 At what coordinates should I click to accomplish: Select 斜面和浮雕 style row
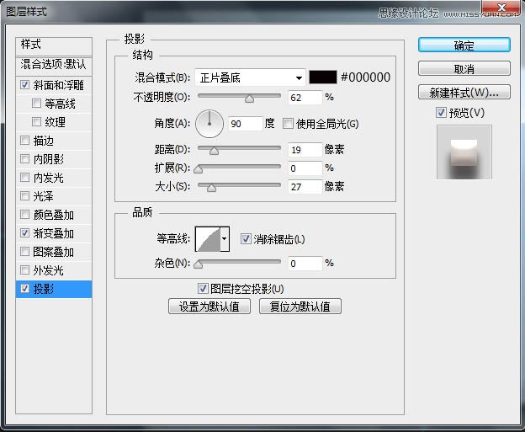54,85
